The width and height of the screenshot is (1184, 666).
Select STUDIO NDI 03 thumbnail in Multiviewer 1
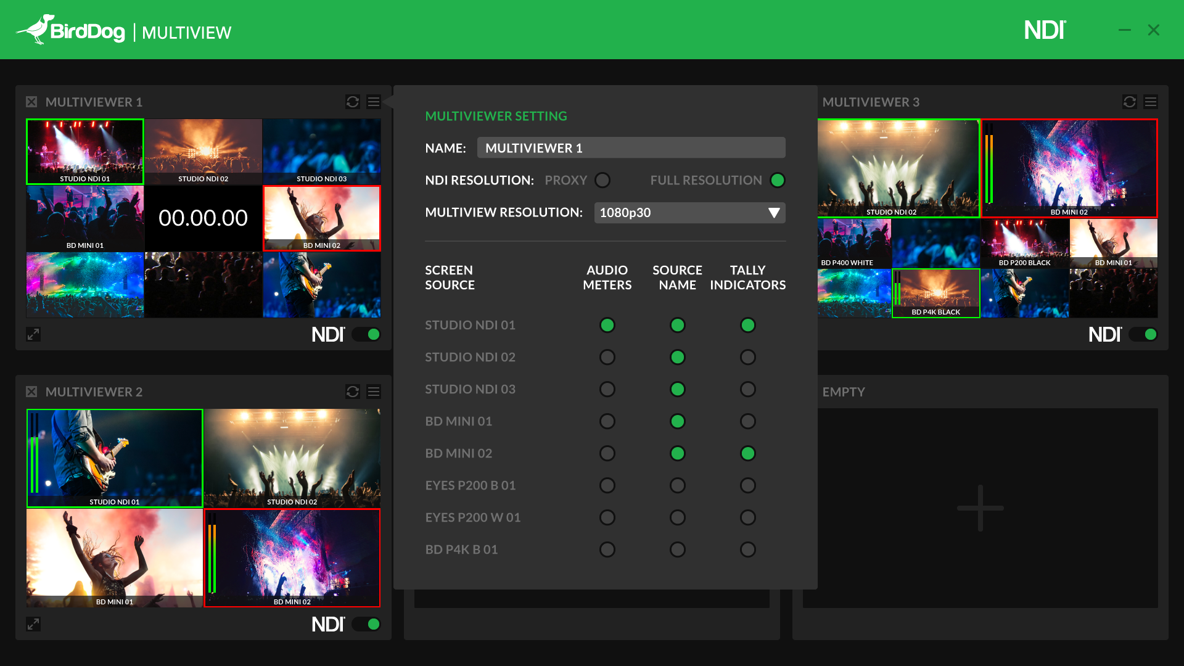coord(322,152)
